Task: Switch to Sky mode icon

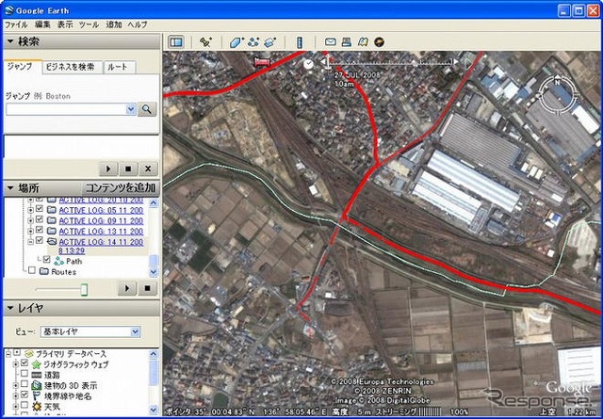Action: click(x=380, y=41)
